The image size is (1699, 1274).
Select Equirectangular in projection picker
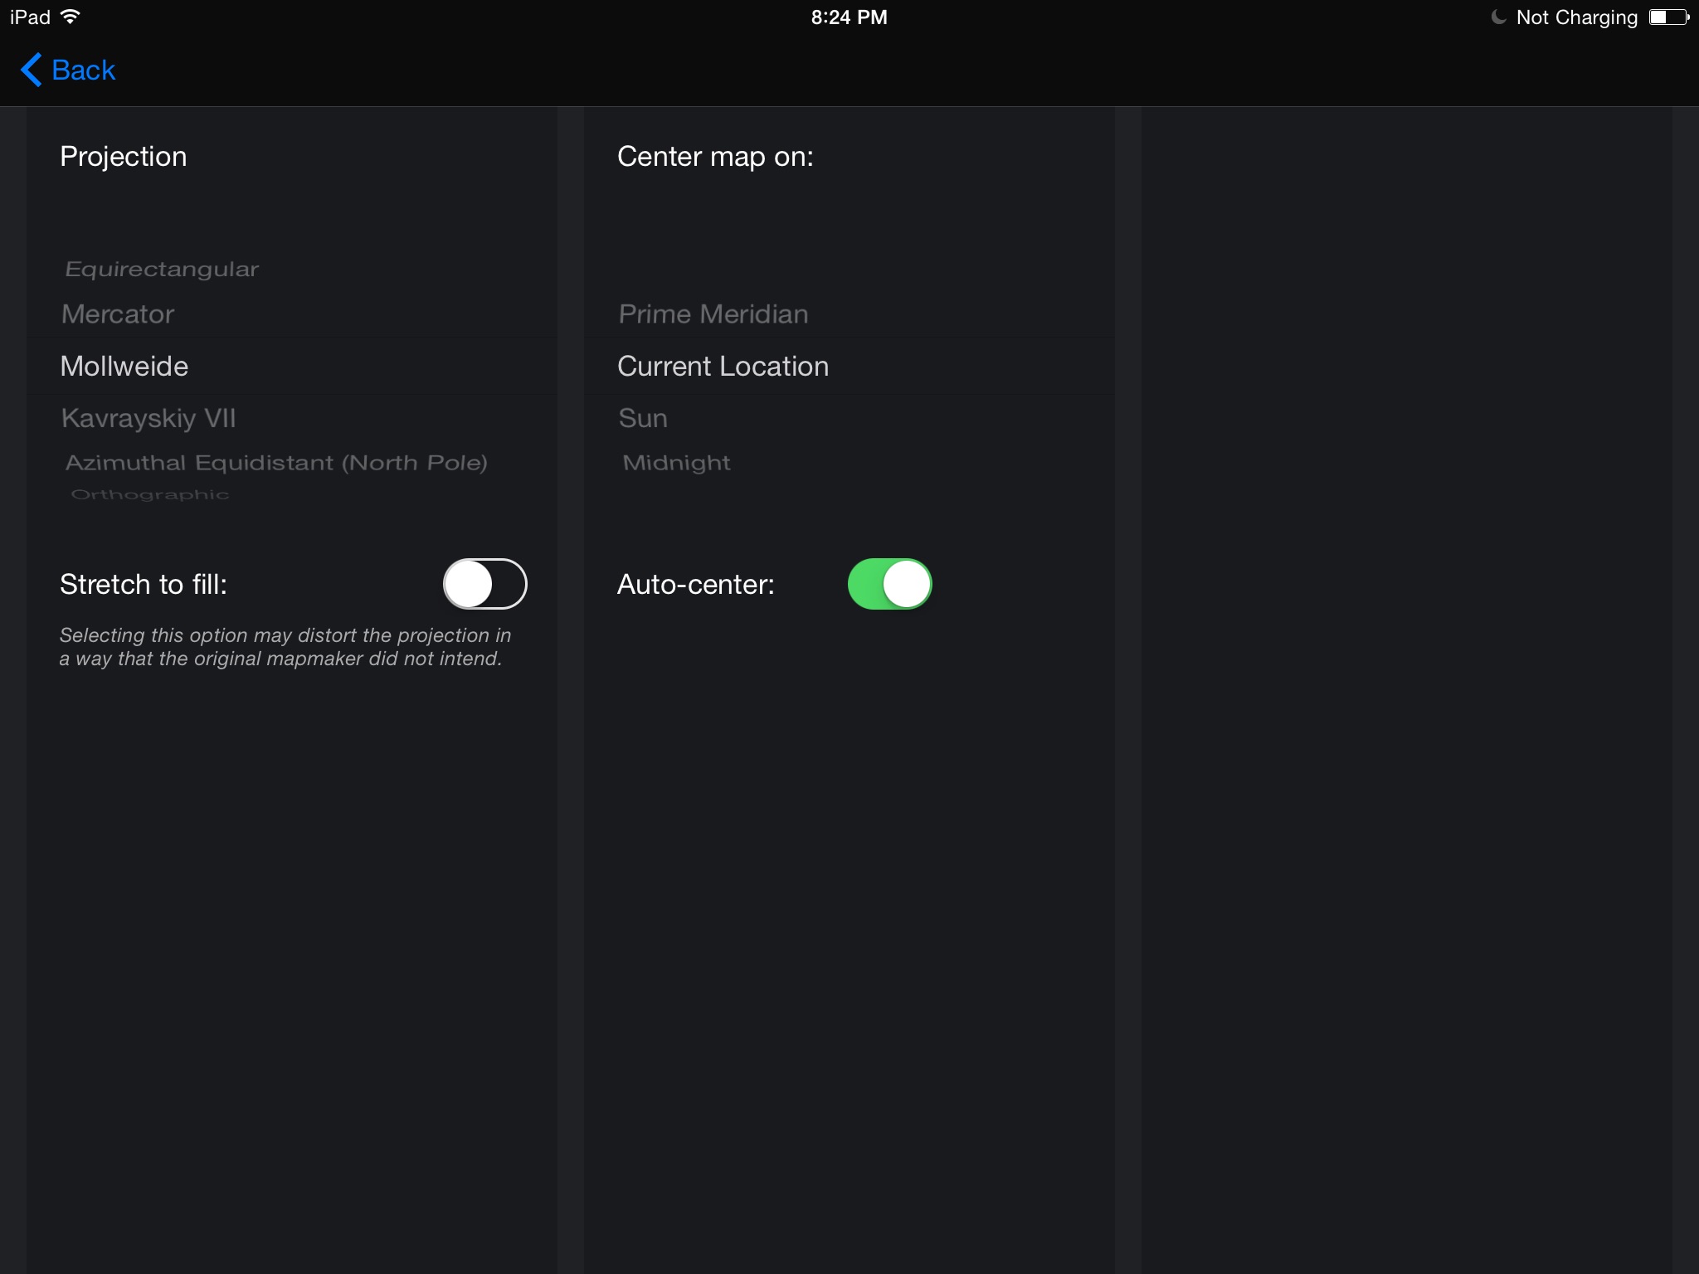point(162,270)
